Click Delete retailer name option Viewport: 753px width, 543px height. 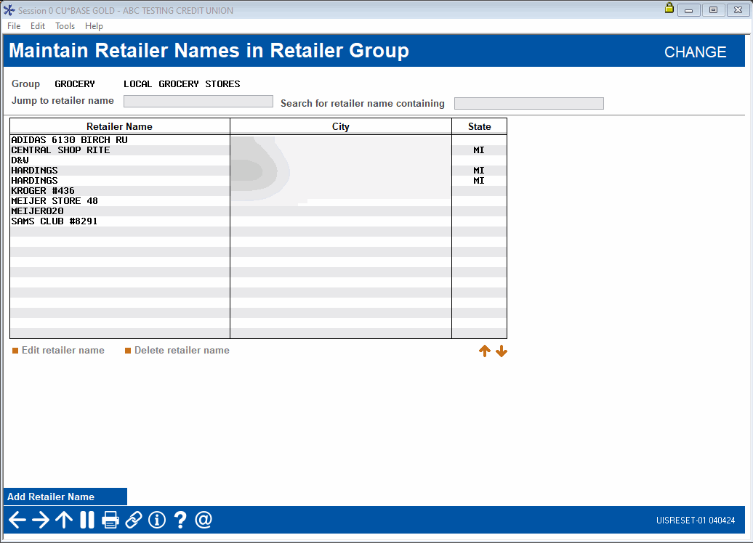point(177,350)
